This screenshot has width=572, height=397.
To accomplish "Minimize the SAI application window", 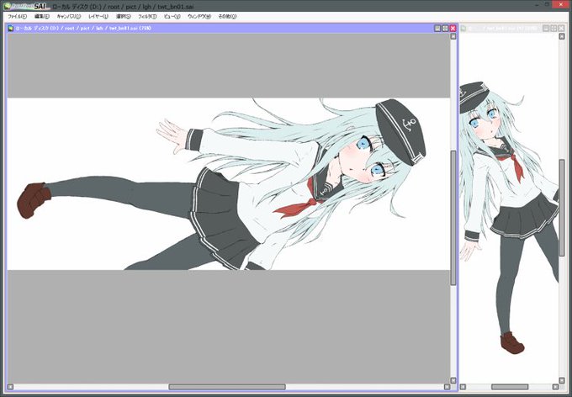I will coord(538,5).
